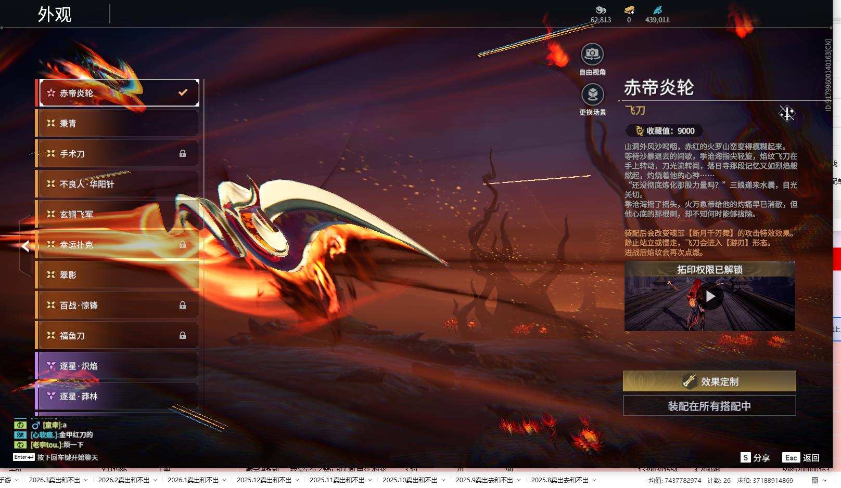Viewport: 841px width, 488px height.
Task: Click the Esc 返回 return button
Action: click(x=792, y=458)
